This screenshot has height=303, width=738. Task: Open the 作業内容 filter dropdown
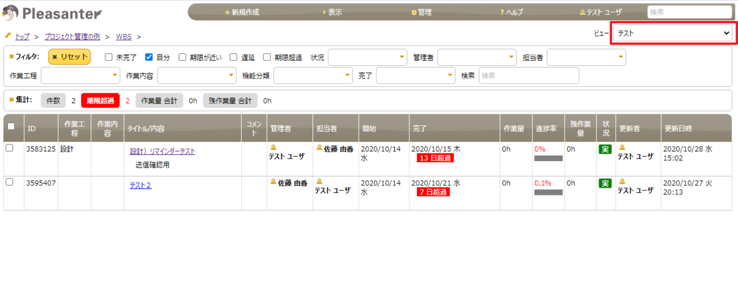coord(197,76)
